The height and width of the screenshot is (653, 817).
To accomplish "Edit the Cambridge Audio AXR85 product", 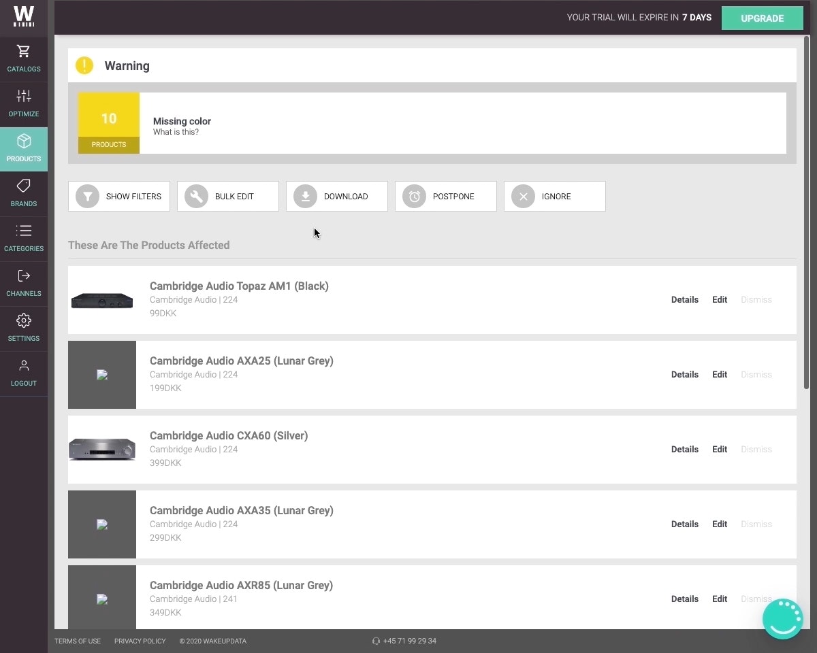I will 720,599.
